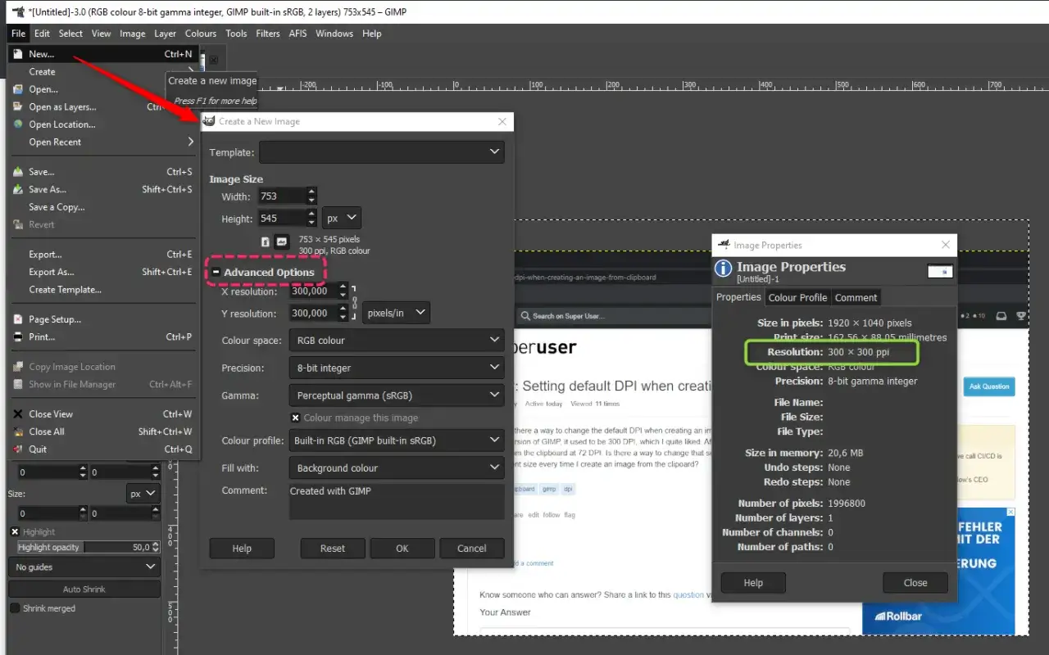Click the Save As icon in File menu

[18, 189]
